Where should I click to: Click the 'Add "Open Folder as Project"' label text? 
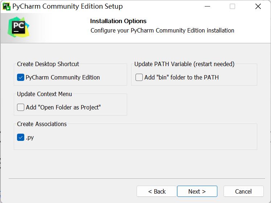[x=63, y=107]
